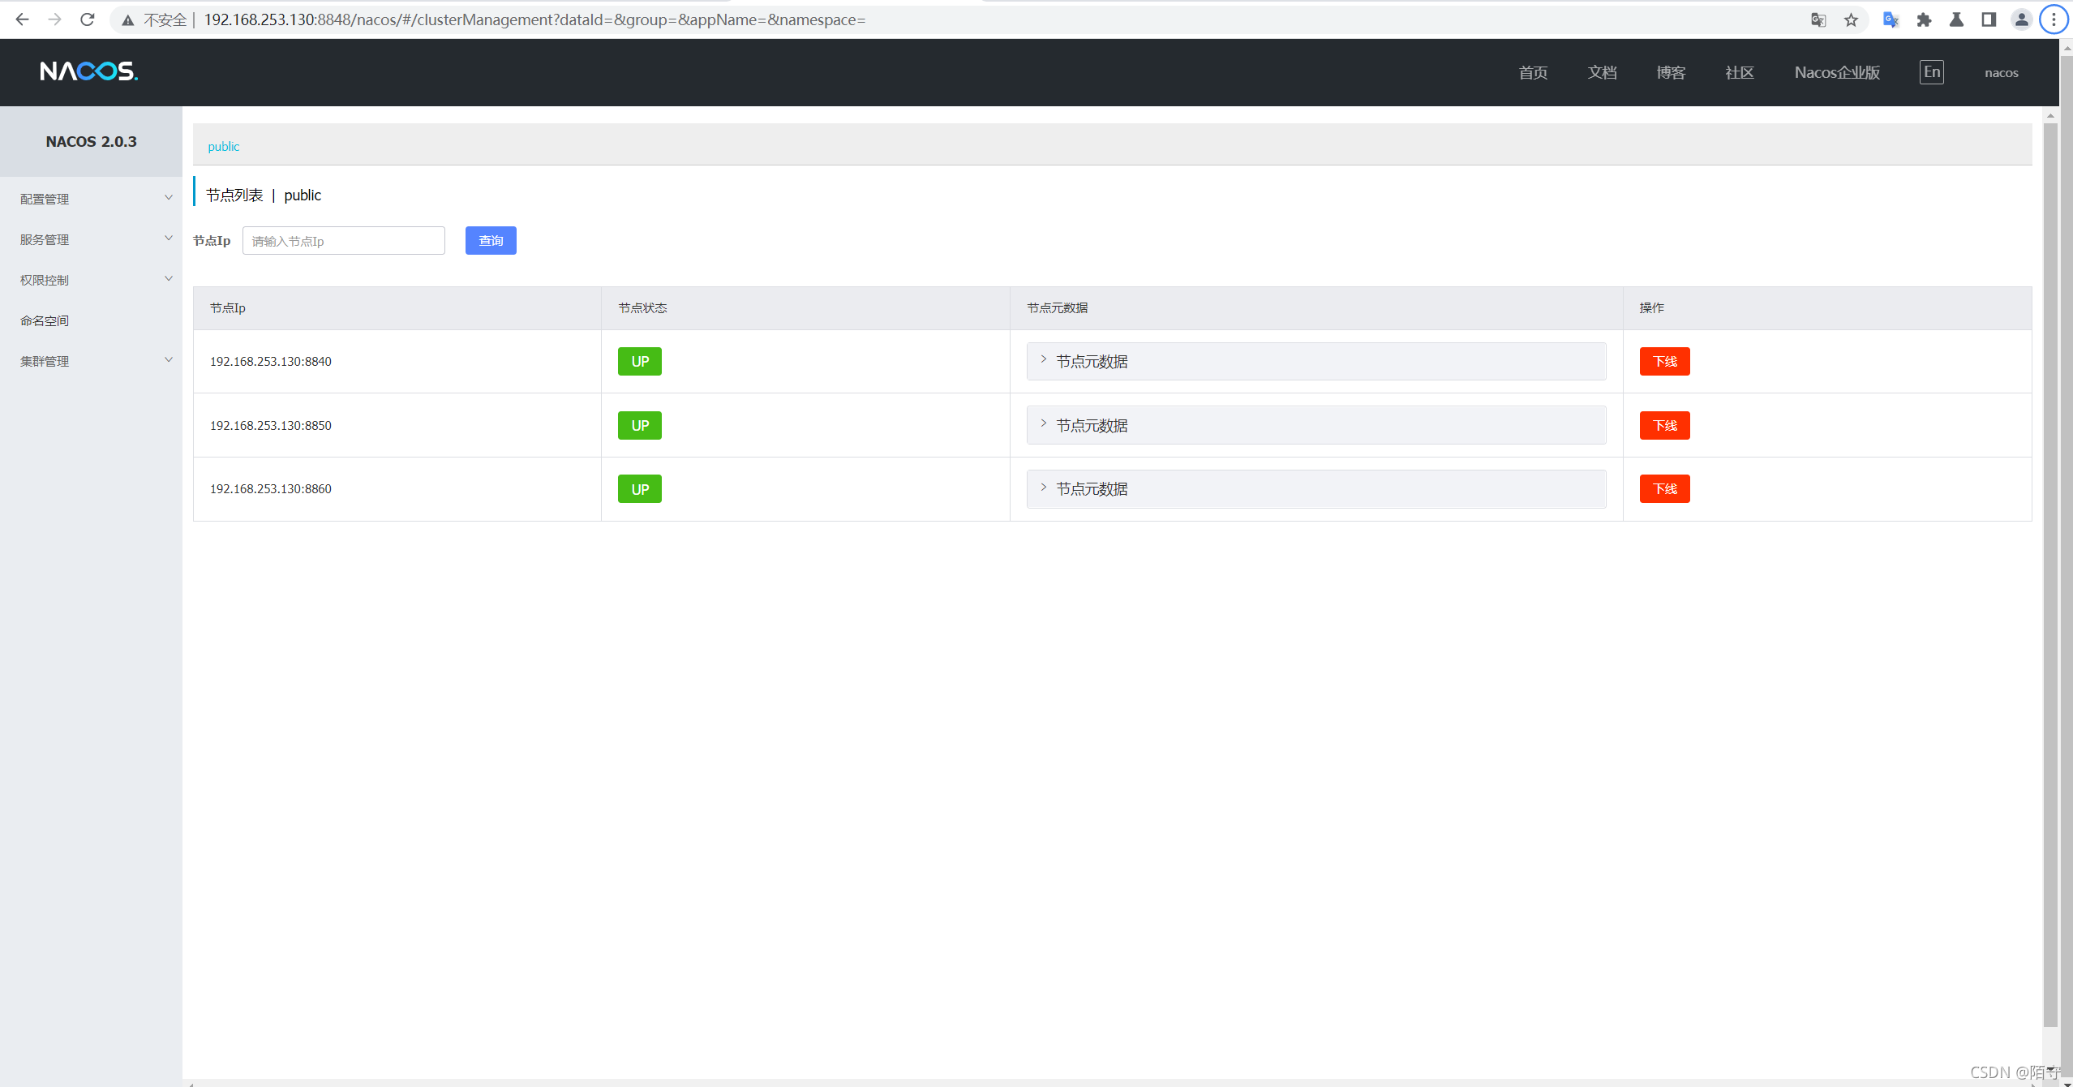Viewport: 2073px width, 1087px height.
Task: Focus the 节点Ip search input field
Action: 343,241
